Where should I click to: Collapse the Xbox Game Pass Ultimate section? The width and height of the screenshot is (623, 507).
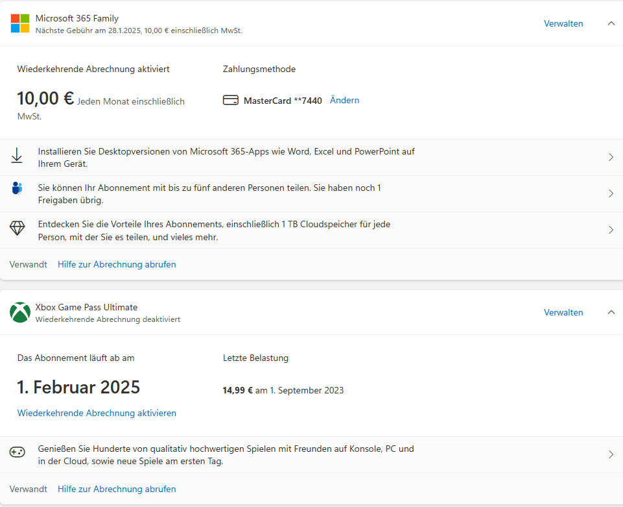pyautogui.click(x=611, y=312)
